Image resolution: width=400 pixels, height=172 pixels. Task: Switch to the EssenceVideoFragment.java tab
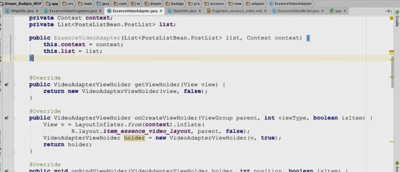pyautogui.click(x=73, y=11)
